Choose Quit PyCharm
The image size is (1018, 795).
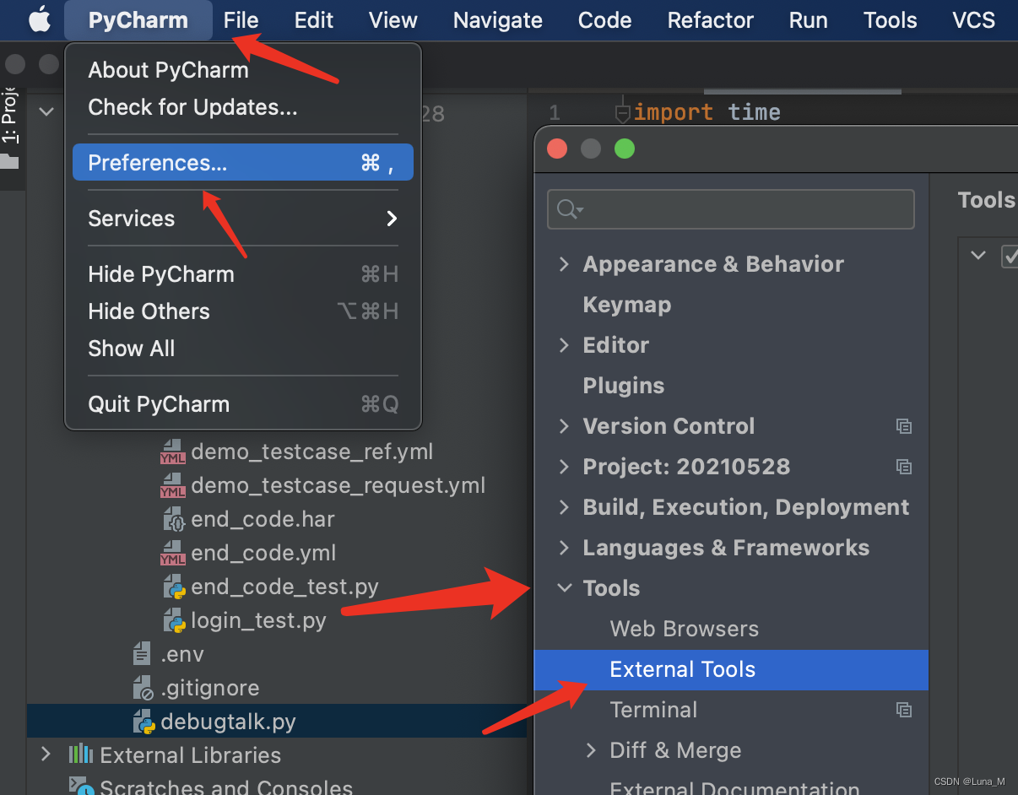pyautogui.click(x=243, y=404)
